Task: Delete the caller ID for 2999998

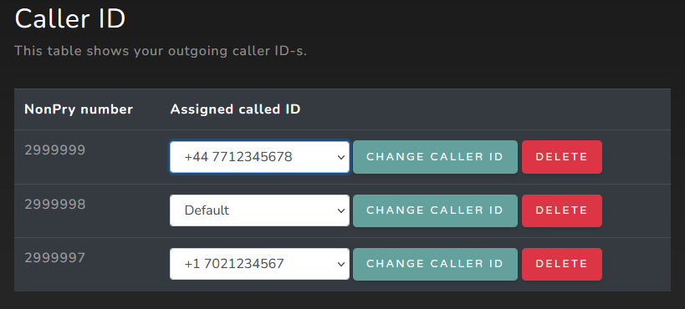Action: pos(562,210)
